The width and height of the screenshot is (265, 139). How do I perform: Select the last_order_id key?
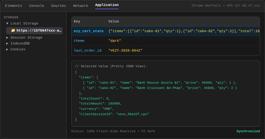click(88, 50)
